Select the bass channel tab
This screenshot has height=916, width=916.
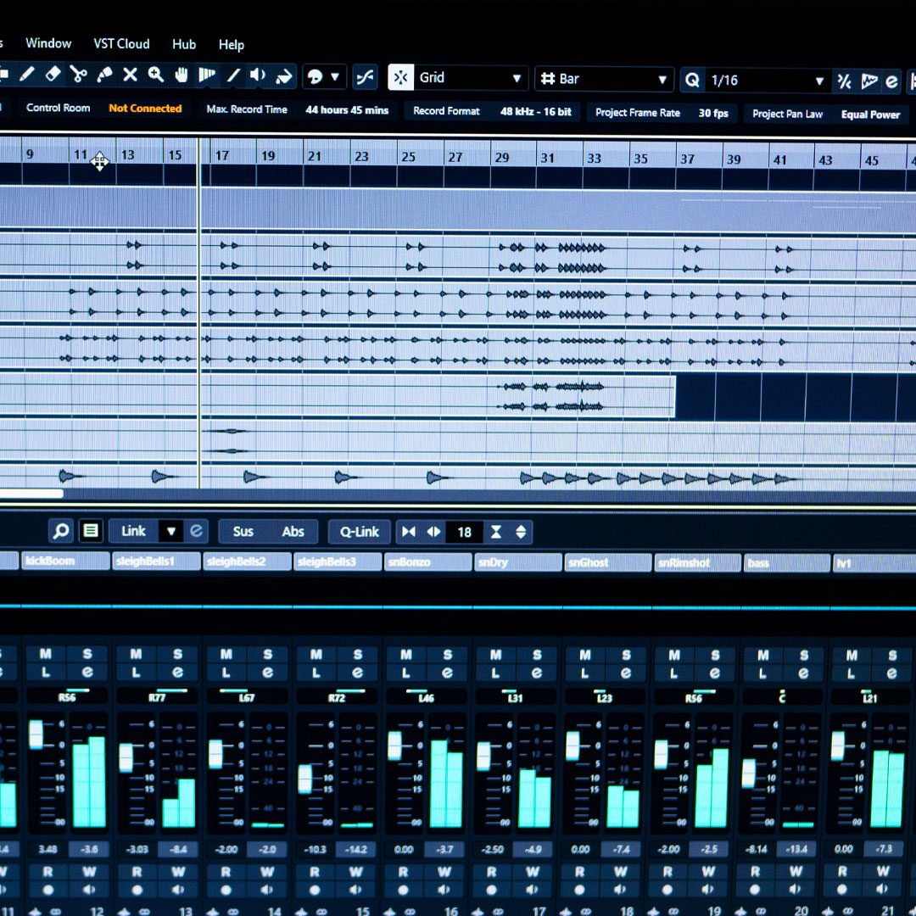click(787, 564)
